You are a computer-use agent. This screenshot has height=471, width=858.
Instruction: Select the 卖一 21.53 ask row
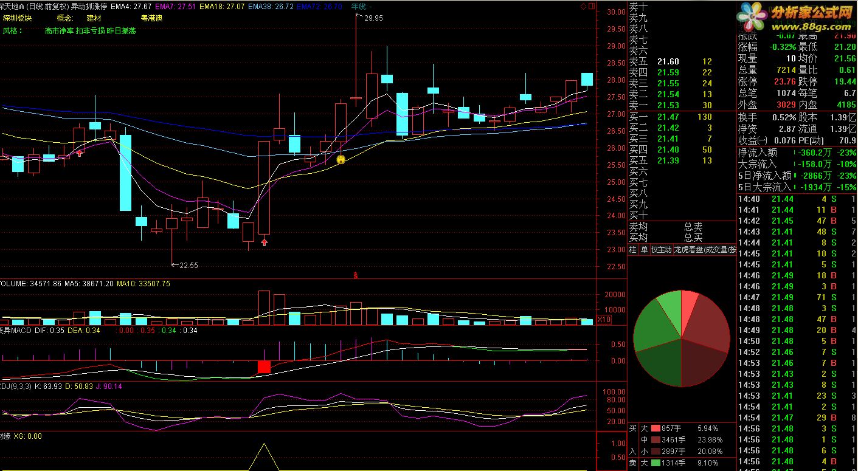682,105
